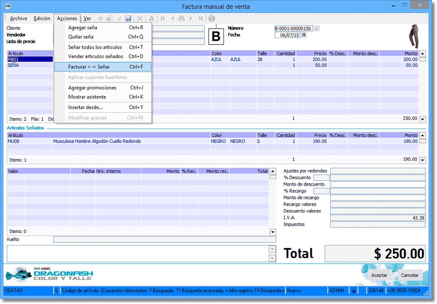Image resolution: width=437 pixels, height=304 pixels.
Task: Click the binoculars search toolbar icon
Action: tap(182, 18)
